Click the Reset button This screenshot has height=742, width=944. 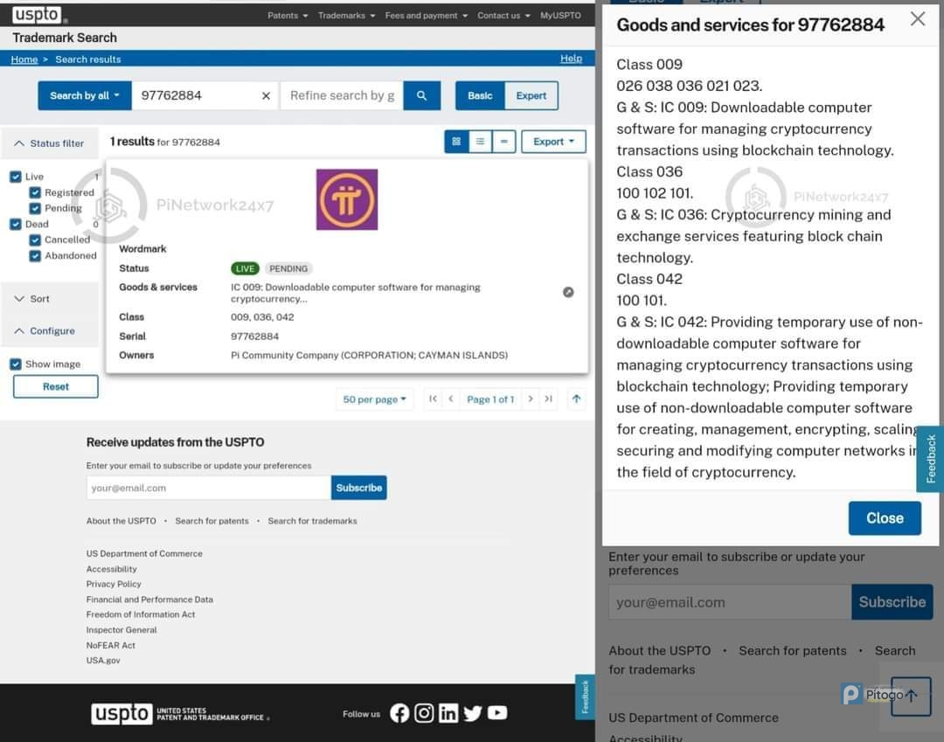coord(56,386)
